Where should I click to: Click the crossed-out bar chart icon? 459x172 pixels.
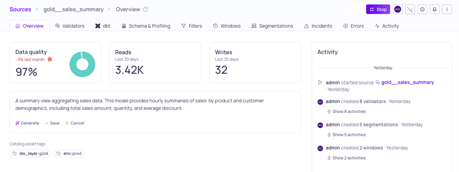410,10
